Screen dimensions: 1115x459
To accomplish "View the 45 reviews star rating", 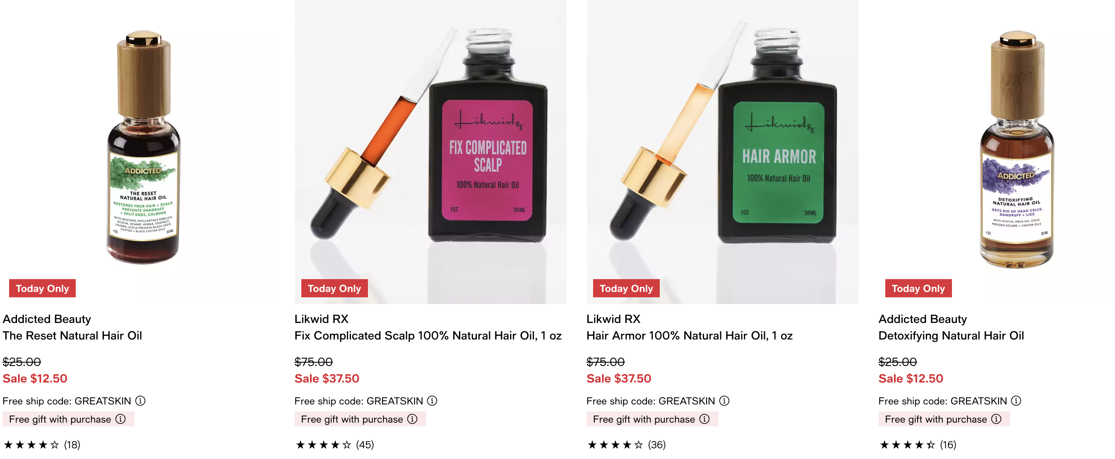I will pos(334,445).
